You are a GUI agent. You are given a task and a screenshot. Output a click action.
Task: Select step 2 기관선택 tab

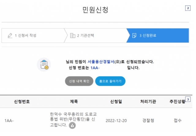[96, 35]
